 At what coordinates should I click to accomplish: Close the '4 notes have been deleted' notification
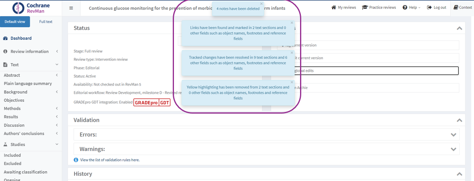point(261,4)
